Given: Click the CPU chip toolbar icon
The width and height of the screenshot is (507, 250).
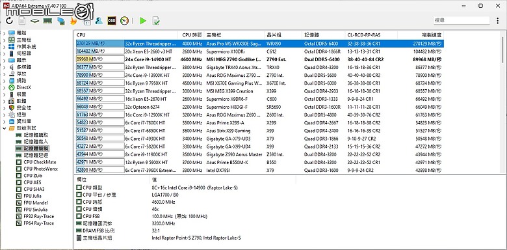Looking at the screenshot, I should (34, 21).
